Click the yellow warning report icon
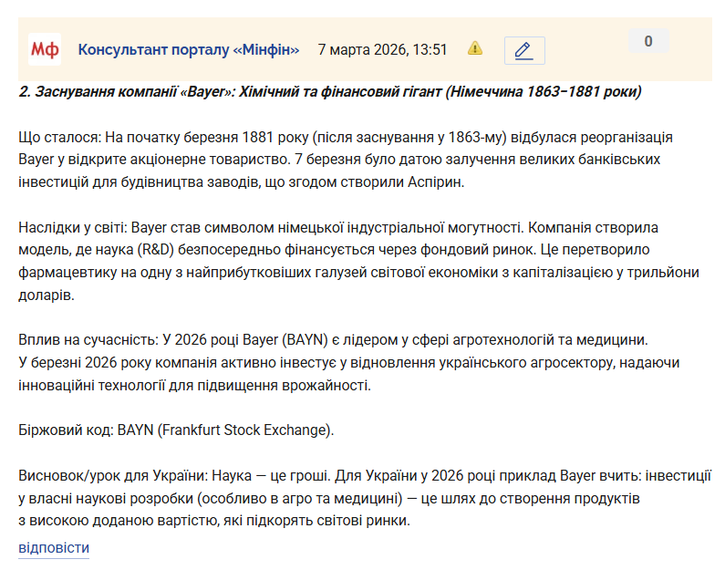 tap(475, 48)
